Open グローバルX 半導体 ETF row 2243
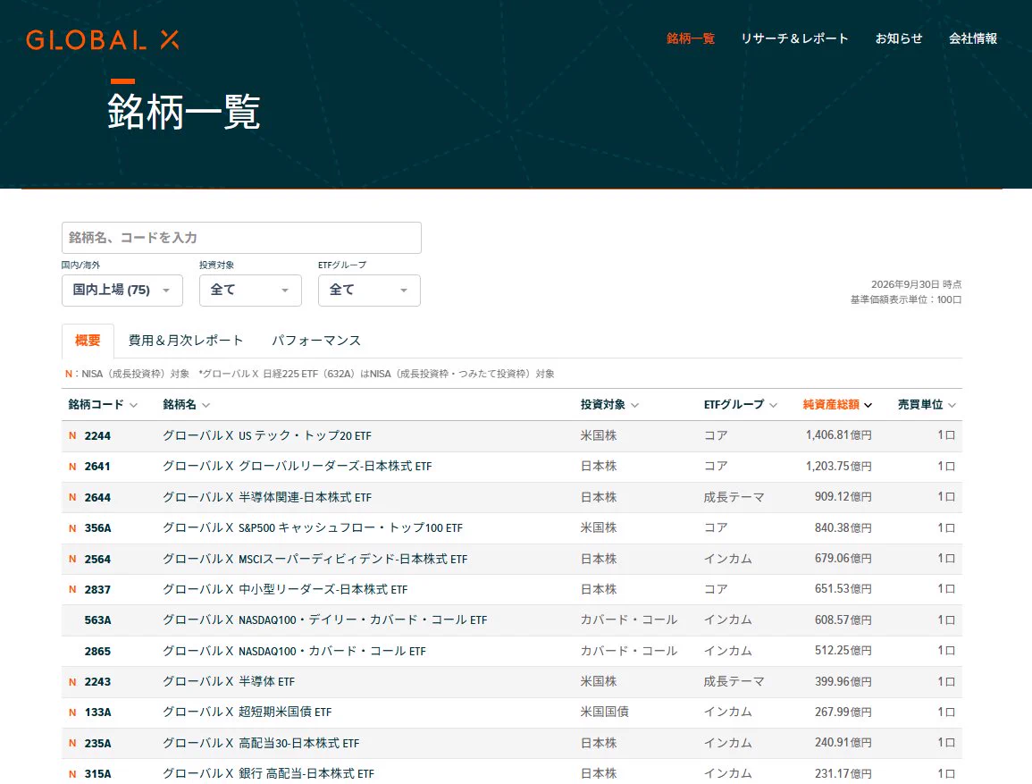 pos(229,681)
